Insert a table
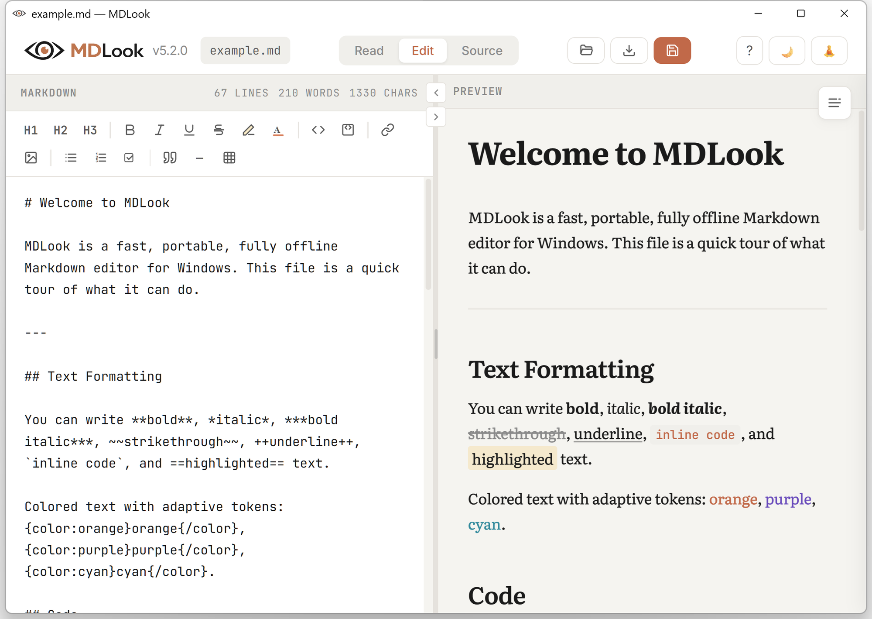The height and width of the screenshot is (619, 872). coord(229,158)
